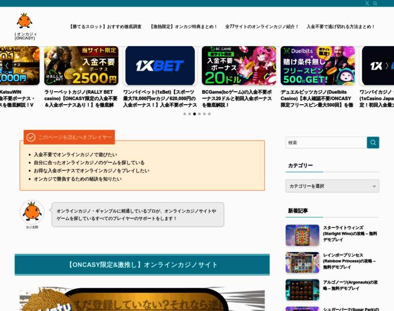Click the ONCASY orange mascot logo
The width and height of the screenshot is (394, 311).
(24, 21)
